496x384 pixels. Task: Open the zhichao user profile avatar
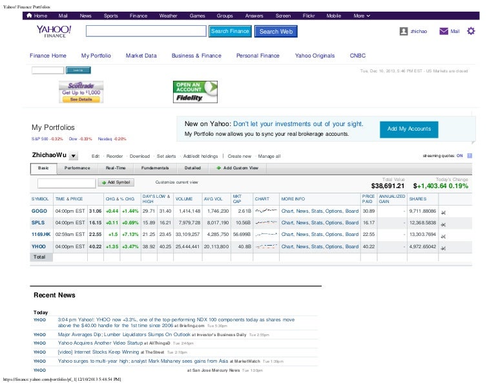click(403, 31)
